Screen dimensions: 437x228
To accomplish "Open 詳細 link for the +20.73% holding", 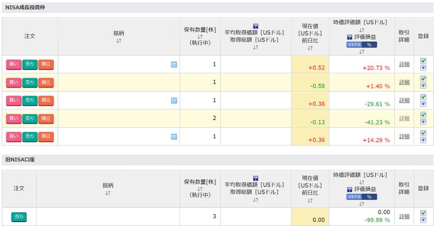I will 404,64.
